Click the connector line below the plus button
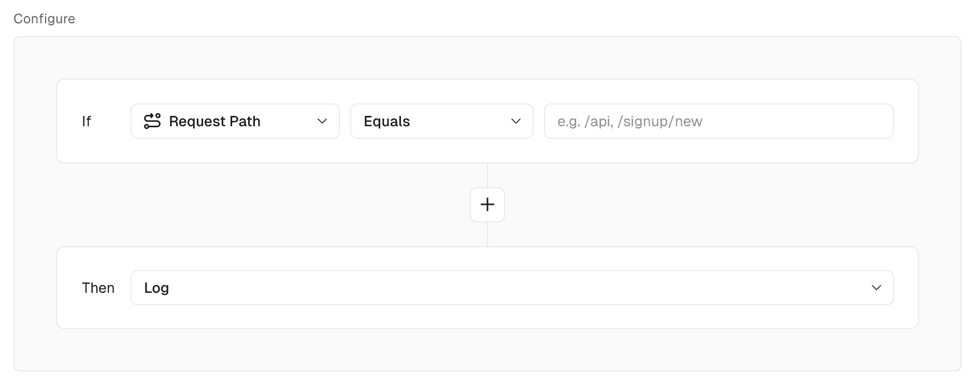Screen dimensions: 977x388 tap(487, 234)
